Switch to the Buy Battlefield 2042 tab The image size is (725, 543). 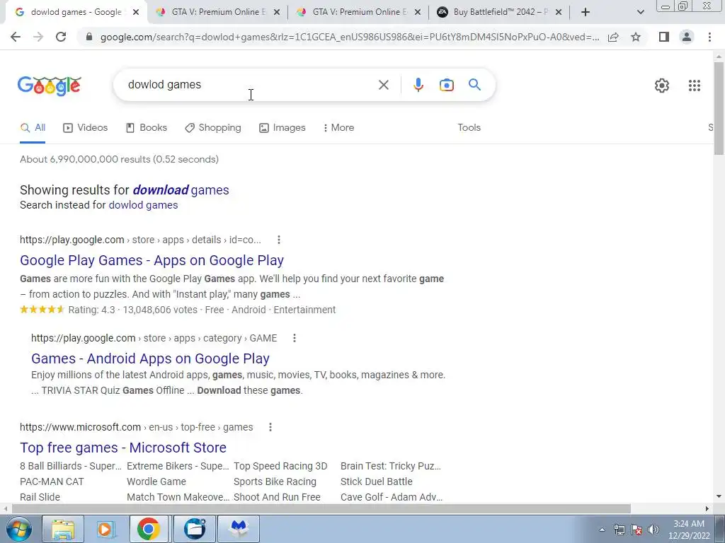click(500, 13)
